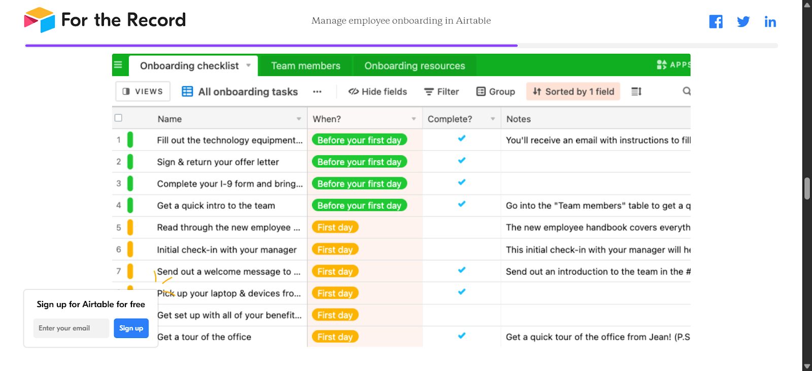Select Get set up with all of your benefit cell
The width and height of the screenshot is (812, 371).
pyautogui.click(x=229, y=315)
